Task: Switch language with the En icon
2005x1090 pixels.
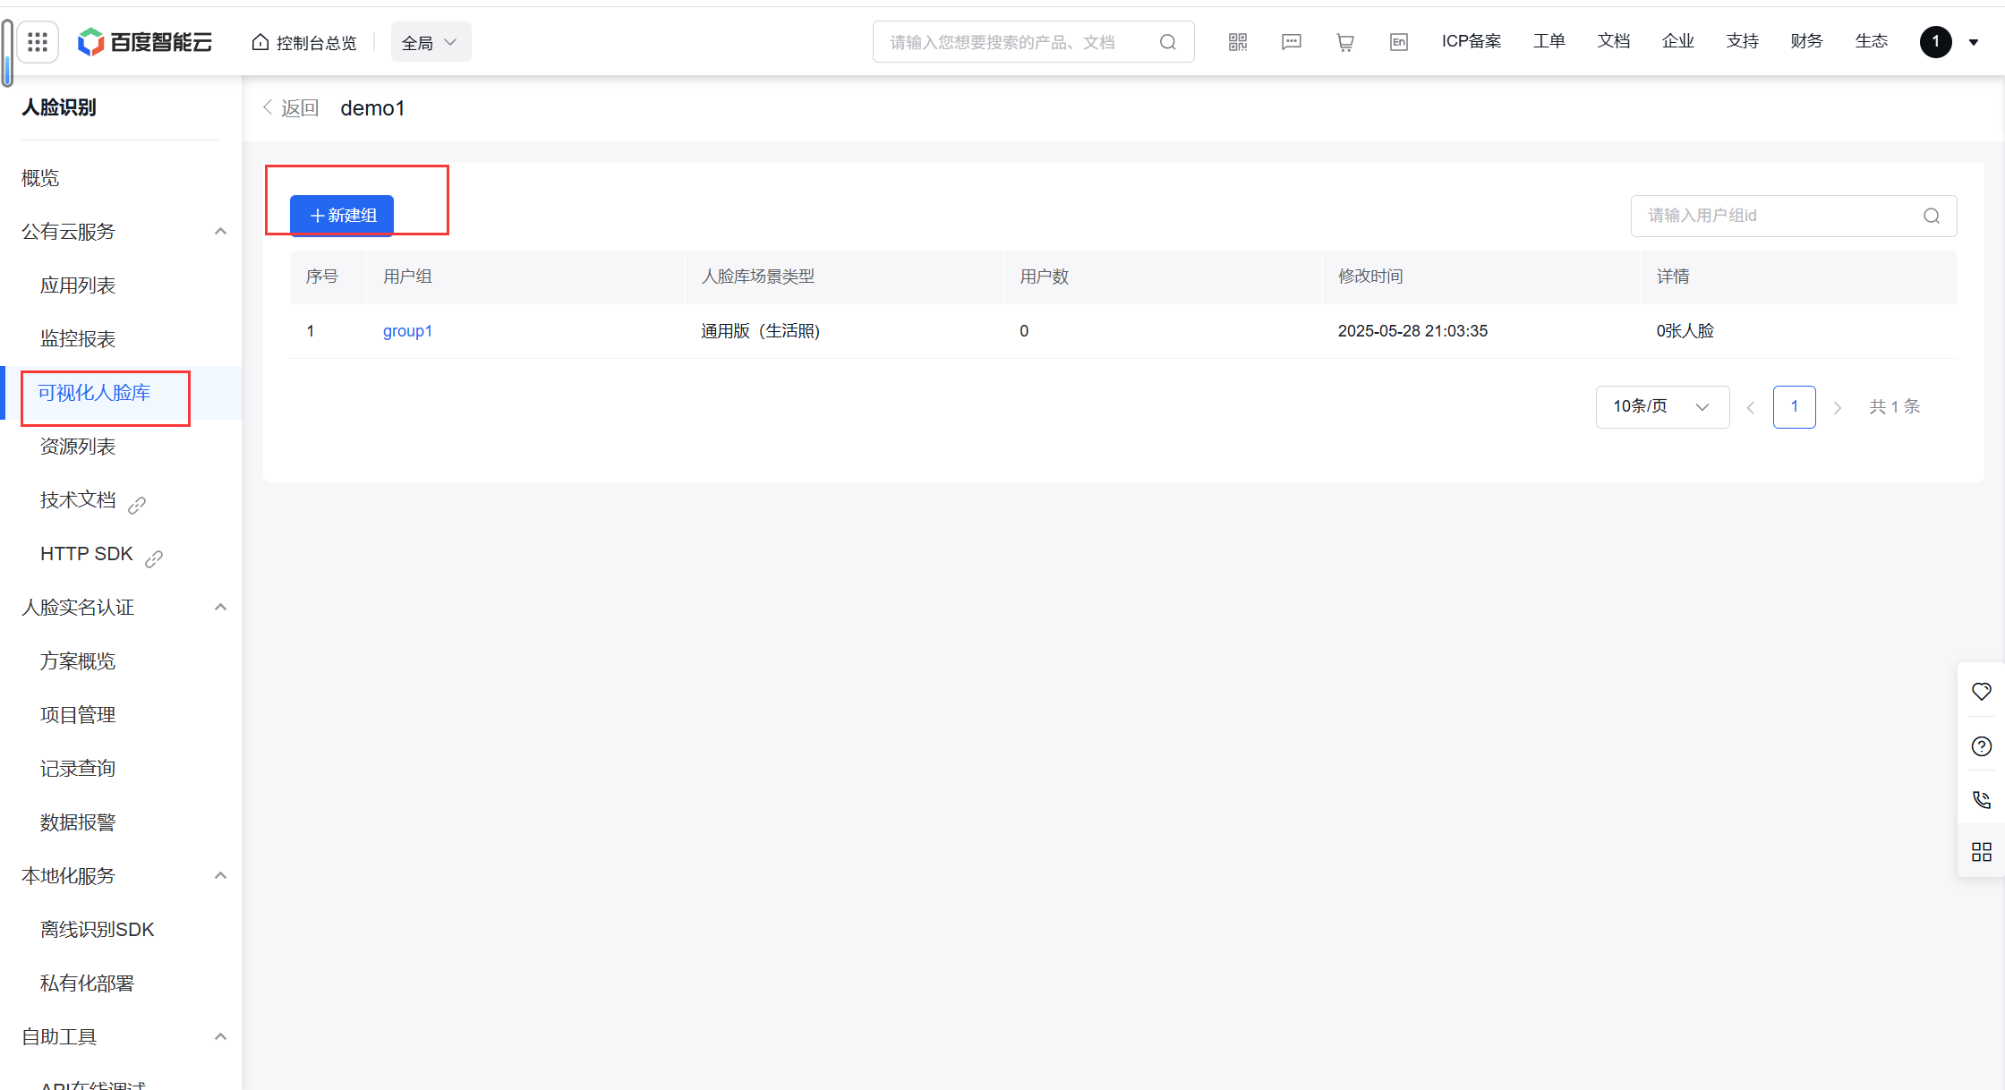Action: click(1398, 42)
